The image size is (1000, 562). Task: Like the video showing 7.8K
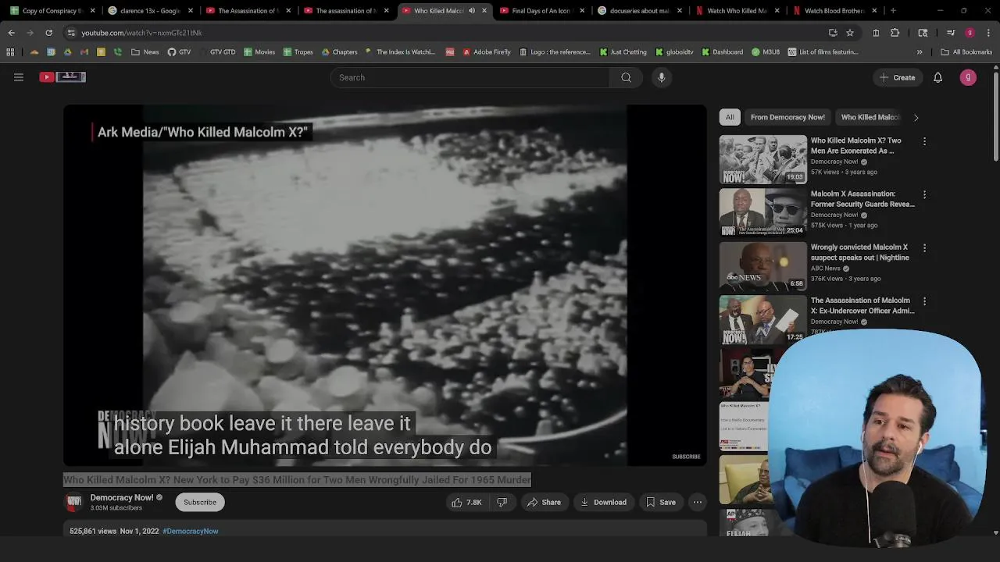pos(467,503)
